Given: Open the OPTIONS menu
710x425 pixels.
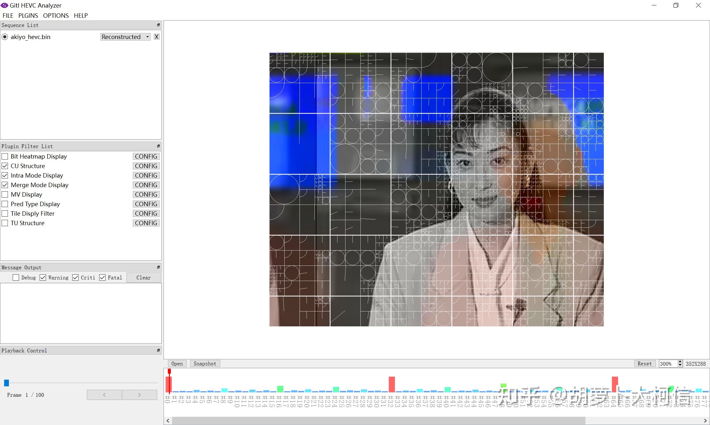Looking at the screenshot, I should tap(56, 16).
